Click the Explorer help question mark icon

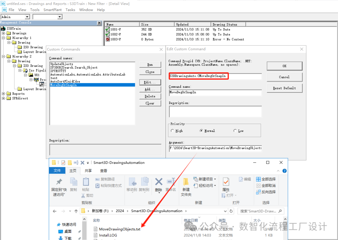tap(284, 171)
